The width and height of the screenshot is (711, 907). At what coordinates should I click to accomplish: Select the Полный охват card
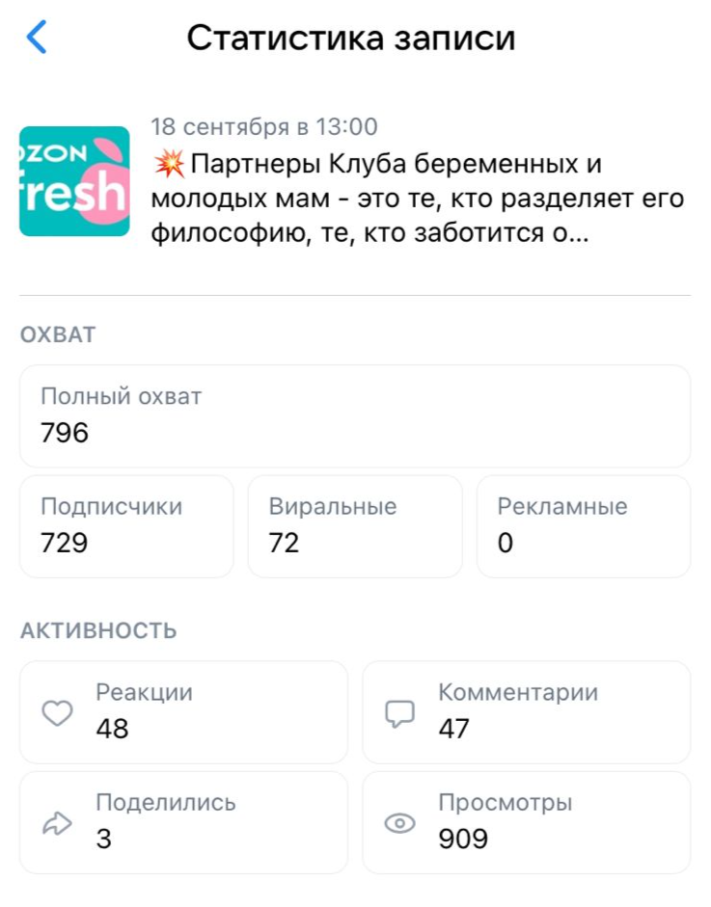point(355,415)
